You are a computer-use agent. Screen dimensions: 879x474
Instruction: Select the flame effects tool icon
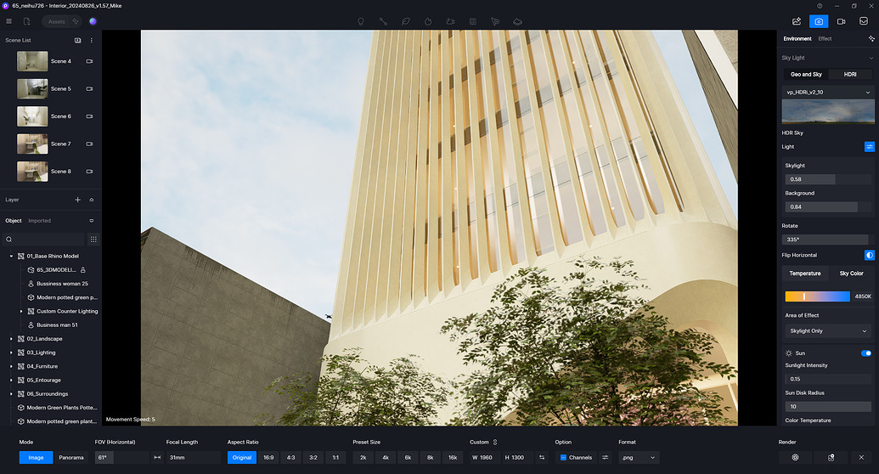[x=428, y=21]
